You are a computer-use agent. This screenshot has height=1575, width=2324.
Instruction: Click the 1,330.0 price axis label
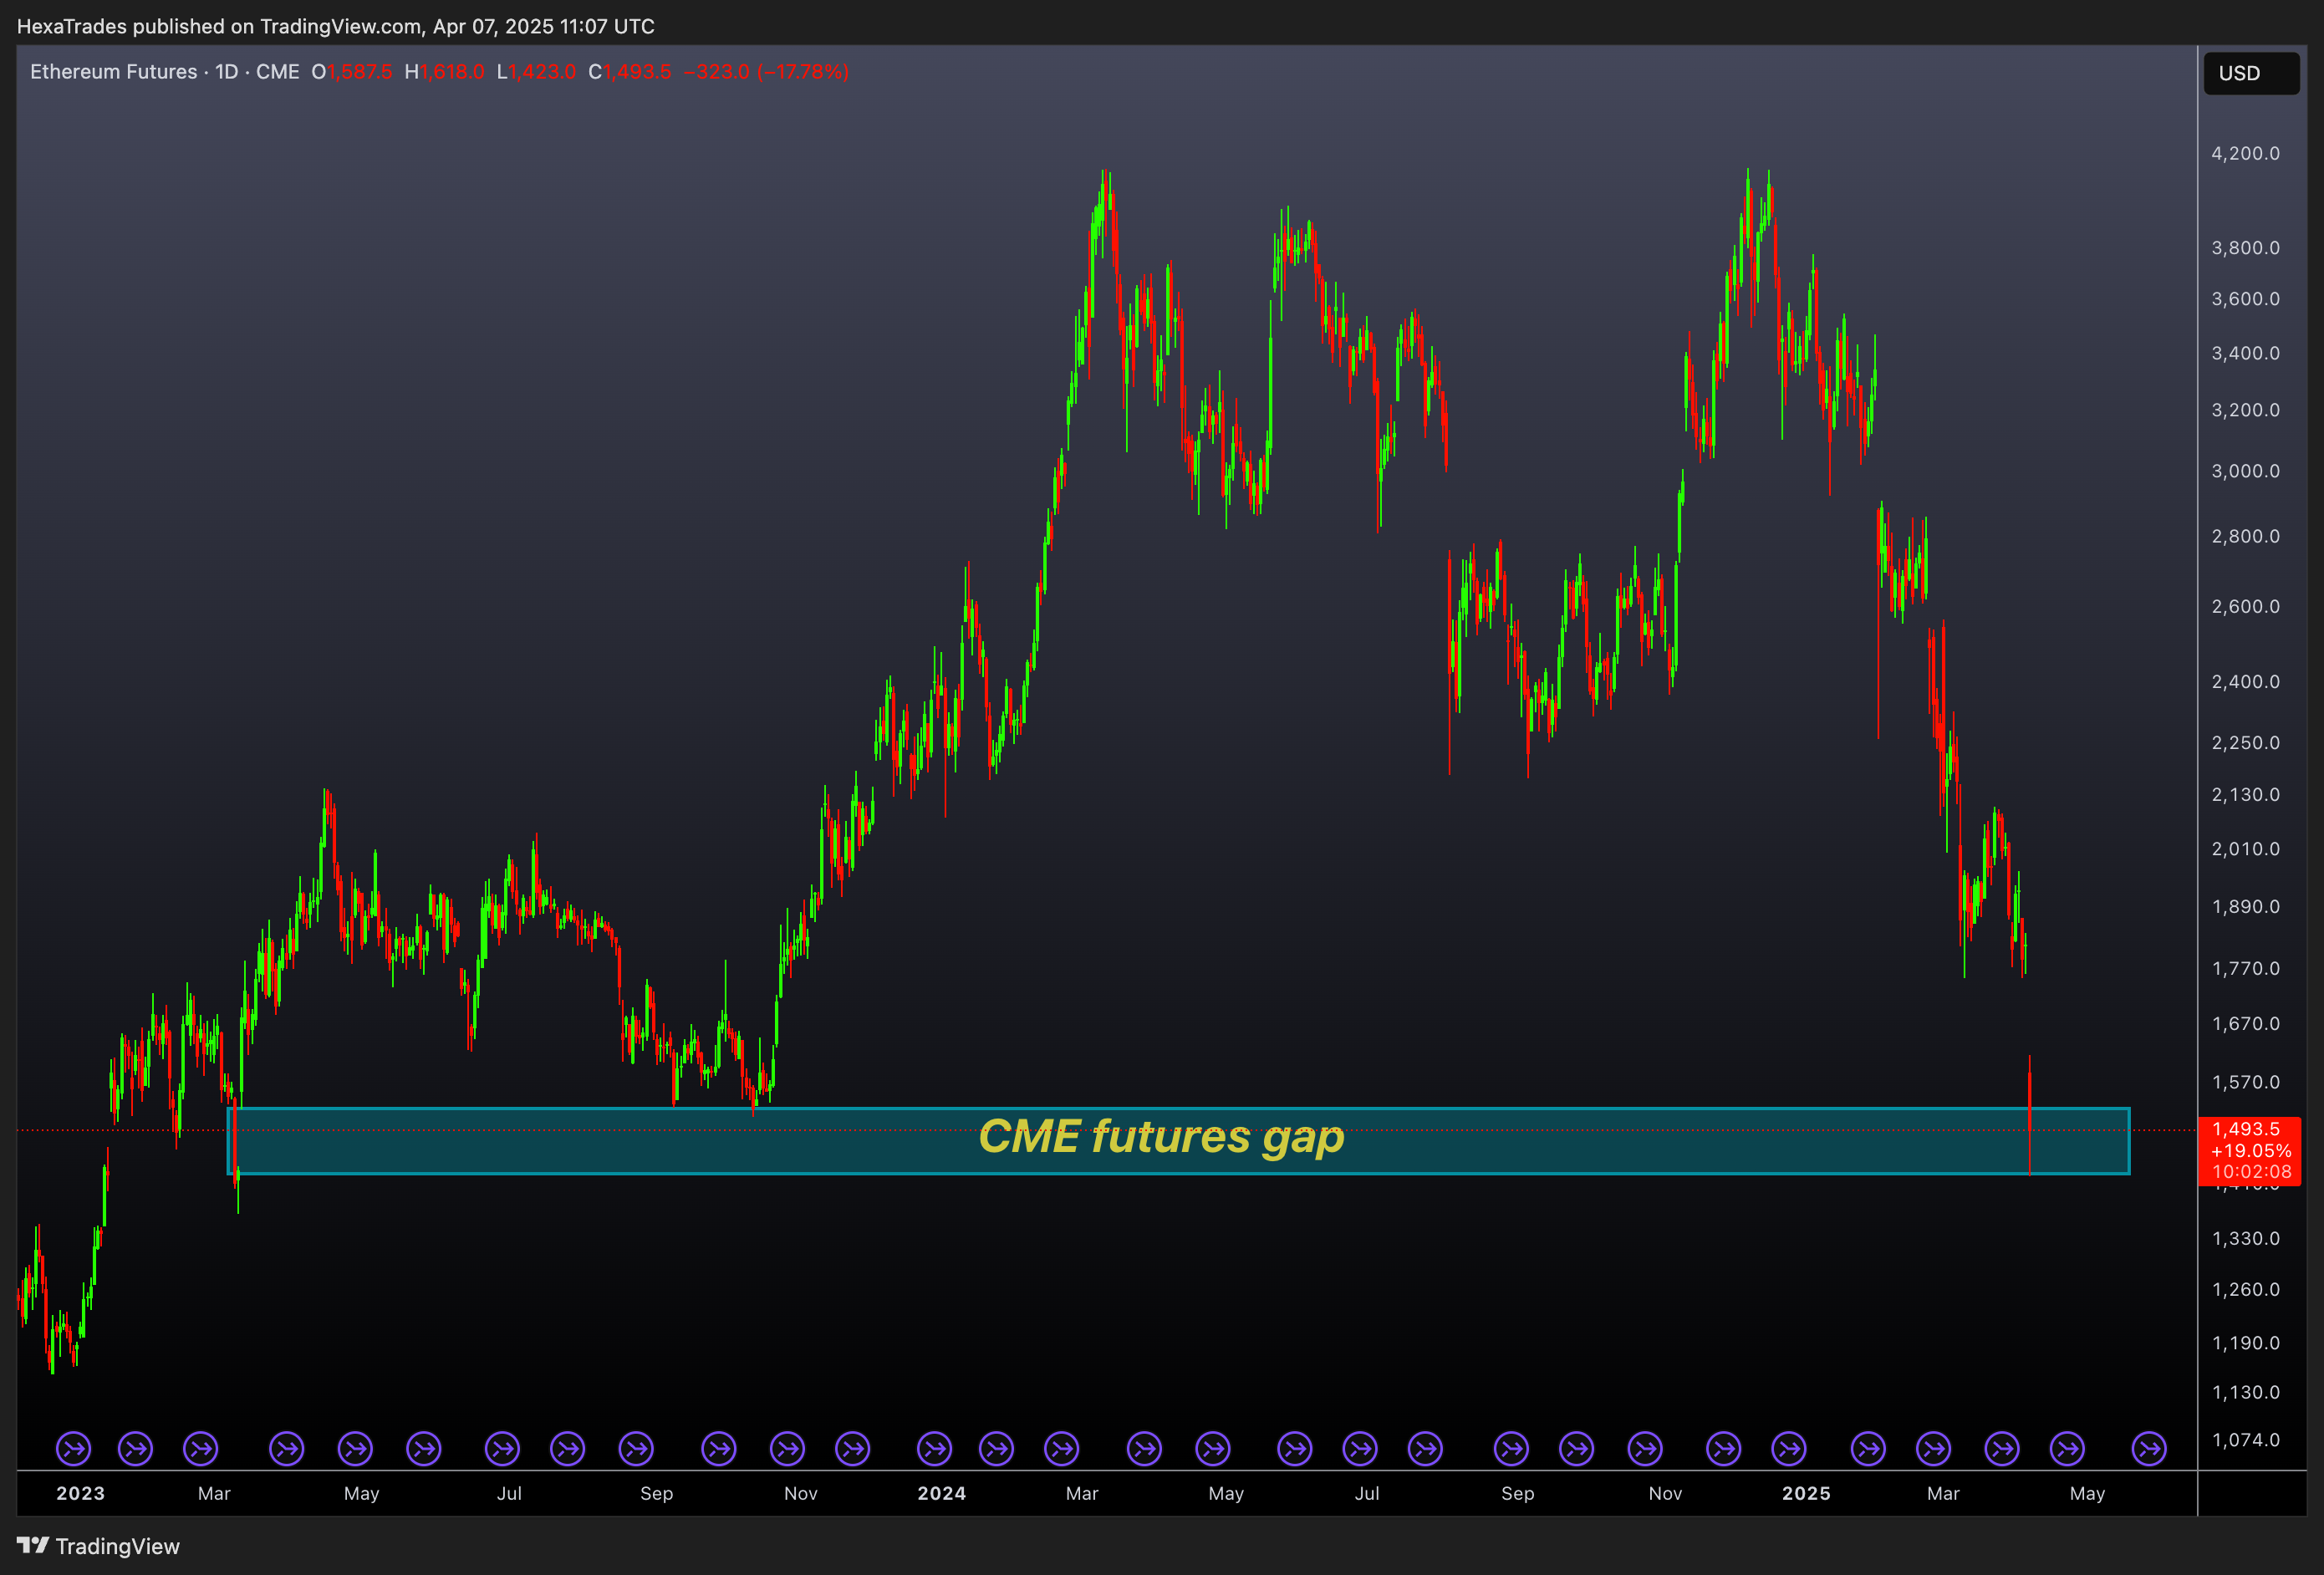tap(2245, 1239)
